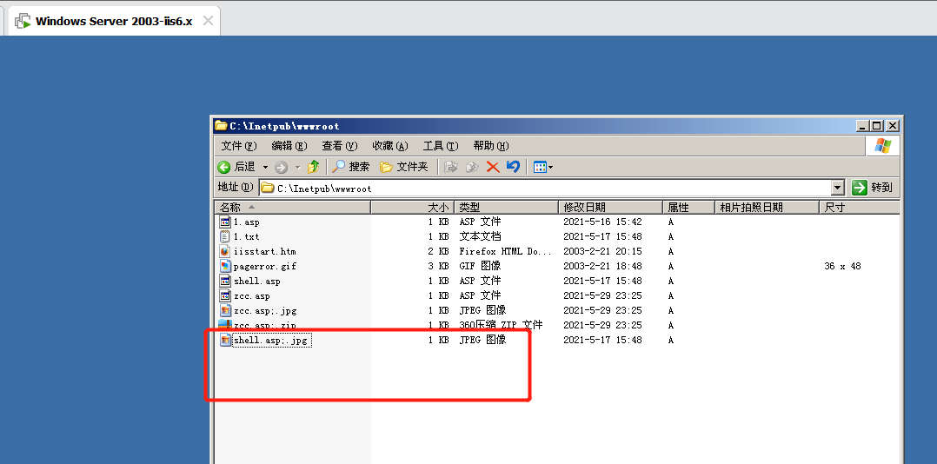Image resolution: width=937 pixels, height=464 pixels.
Task: Minimize the wwwroot Explorer window
Action: tap(862, 126)
